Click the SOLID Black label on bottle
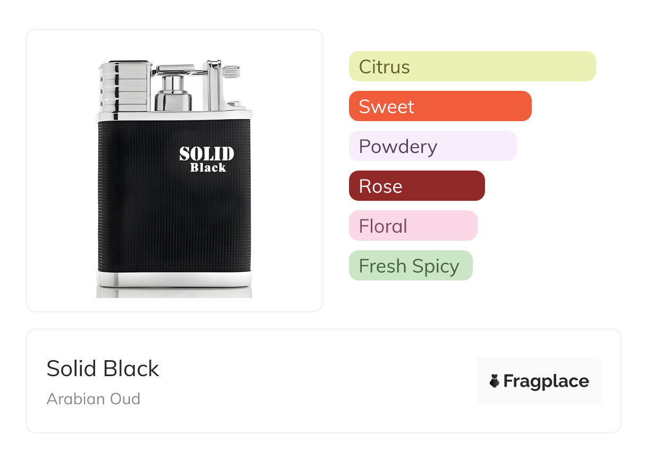 (x=206, y=159)
